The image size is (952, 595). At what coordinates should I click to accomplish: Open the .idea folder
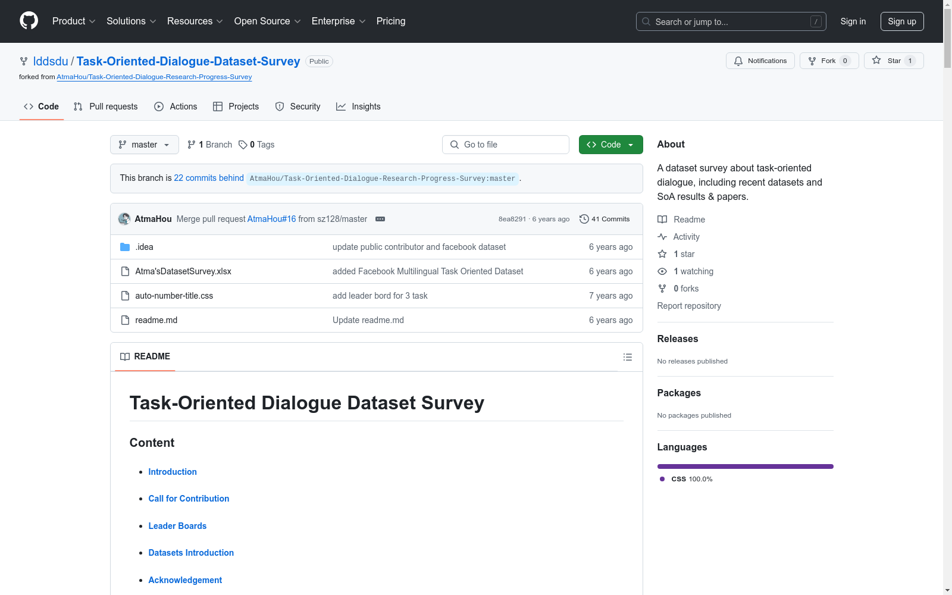pyautogui.click(x=144, y=247)
